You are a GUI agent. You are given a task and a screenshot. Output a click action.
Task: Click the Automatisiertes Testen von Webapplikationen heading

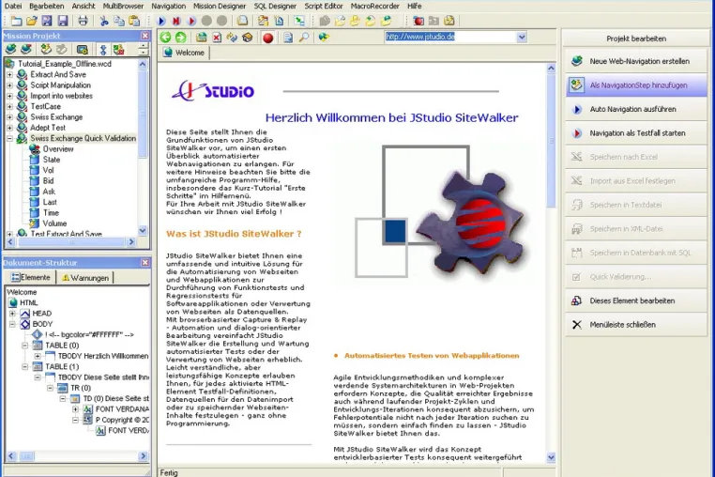[432, 356]
